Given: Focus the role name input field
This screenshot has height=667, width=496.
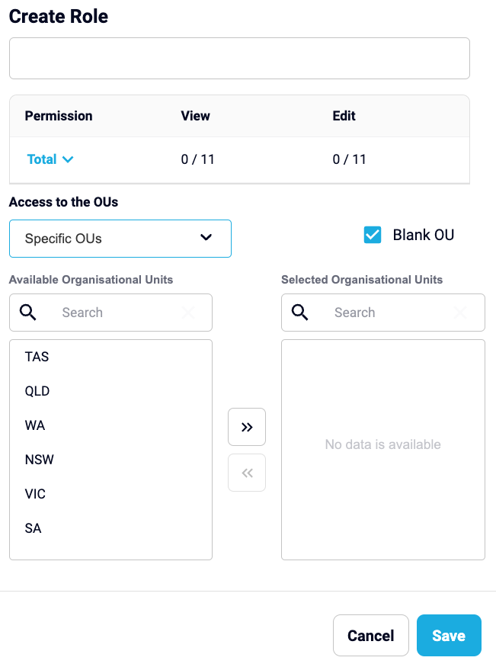Looking at the screenshot, I should [x=239, y=58].
